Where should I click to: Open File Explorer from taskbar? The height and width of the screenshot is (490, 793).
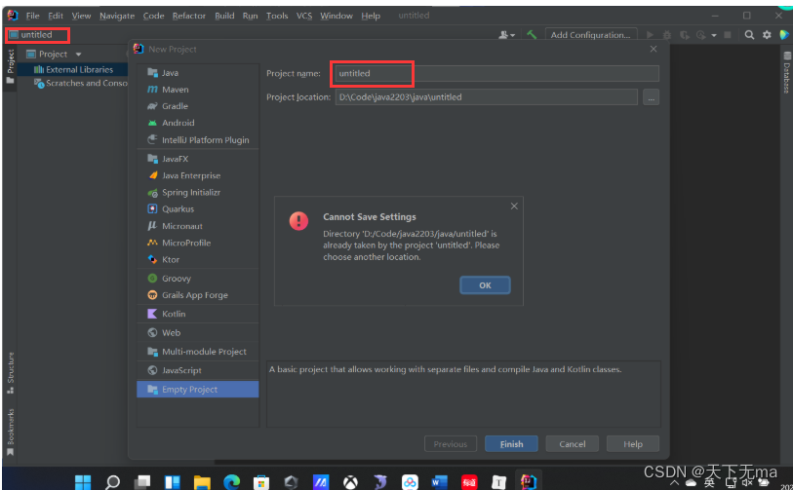(202, 482)
